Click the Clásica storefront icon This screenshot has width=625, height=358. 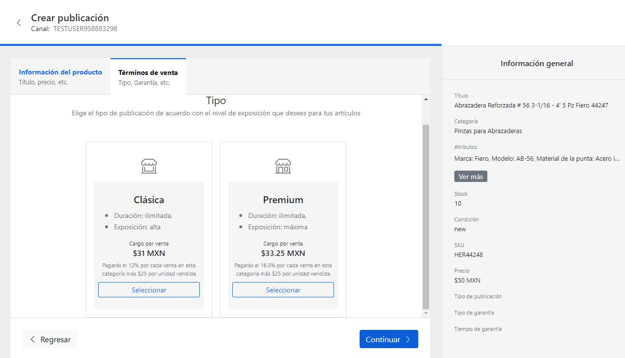[x=149, y=166]
